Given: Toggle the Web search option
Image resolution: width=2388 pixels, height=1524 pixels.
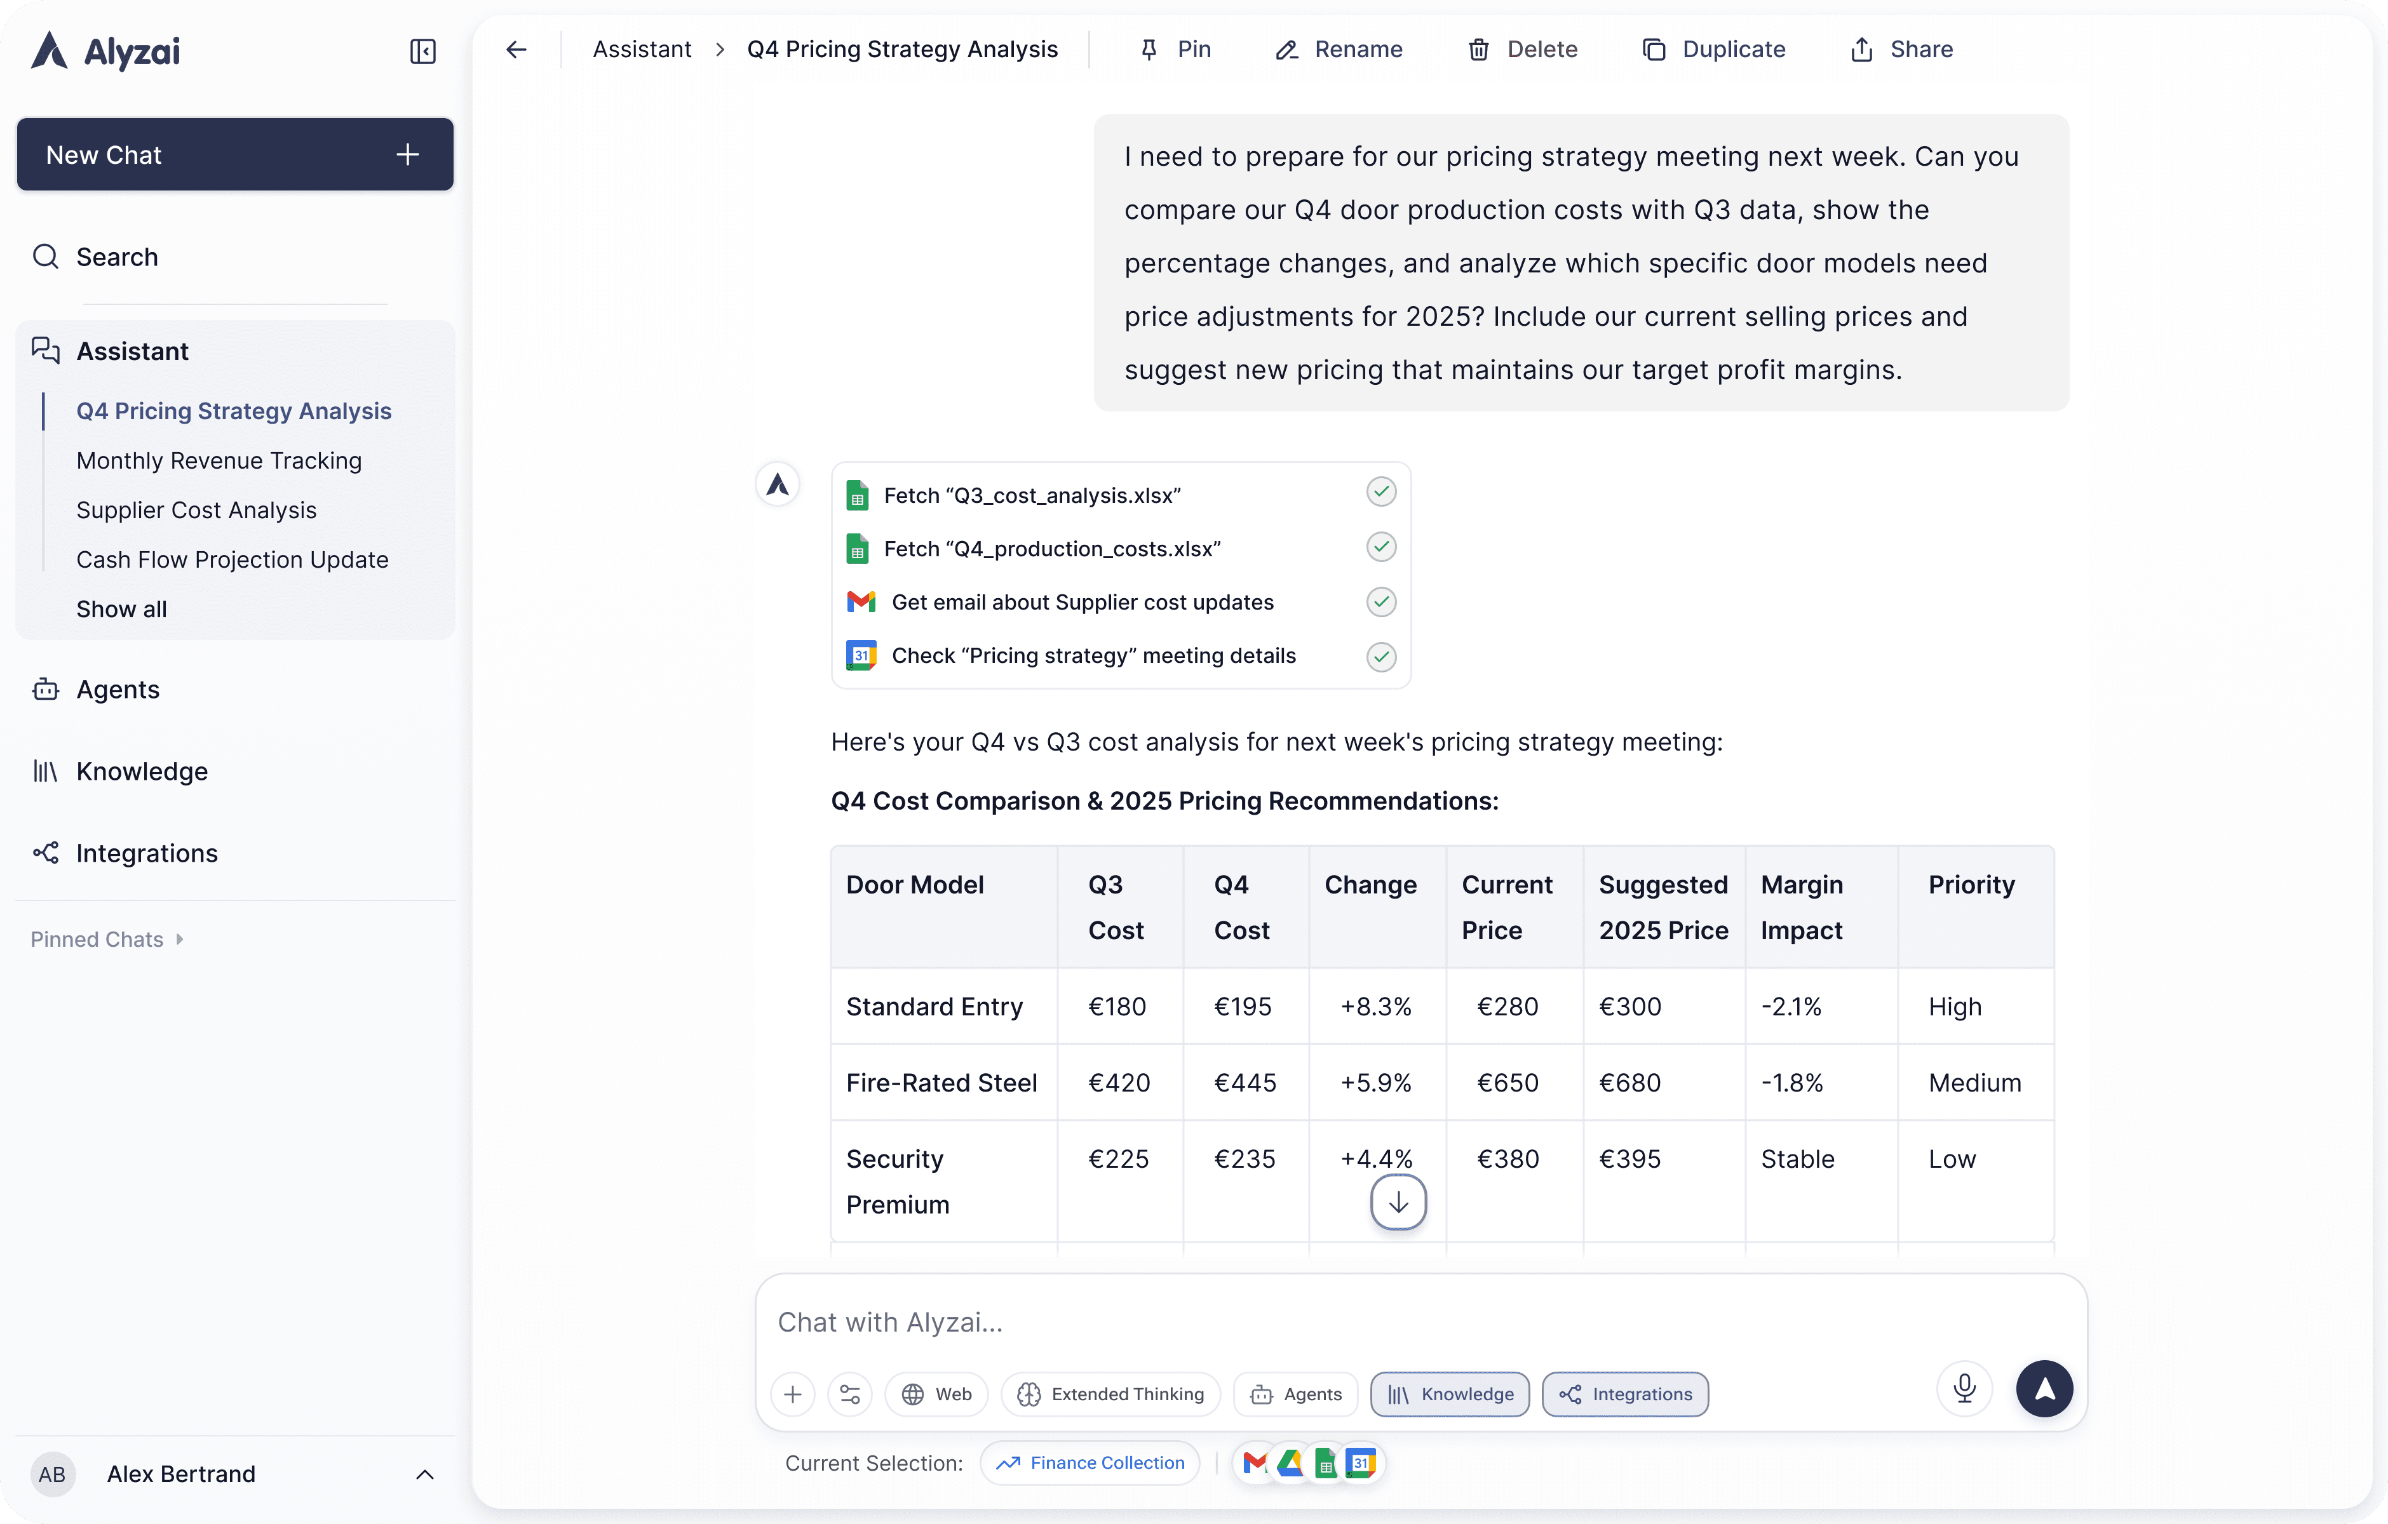Looking at the screenshot, I should click(x=936, y=1394).
